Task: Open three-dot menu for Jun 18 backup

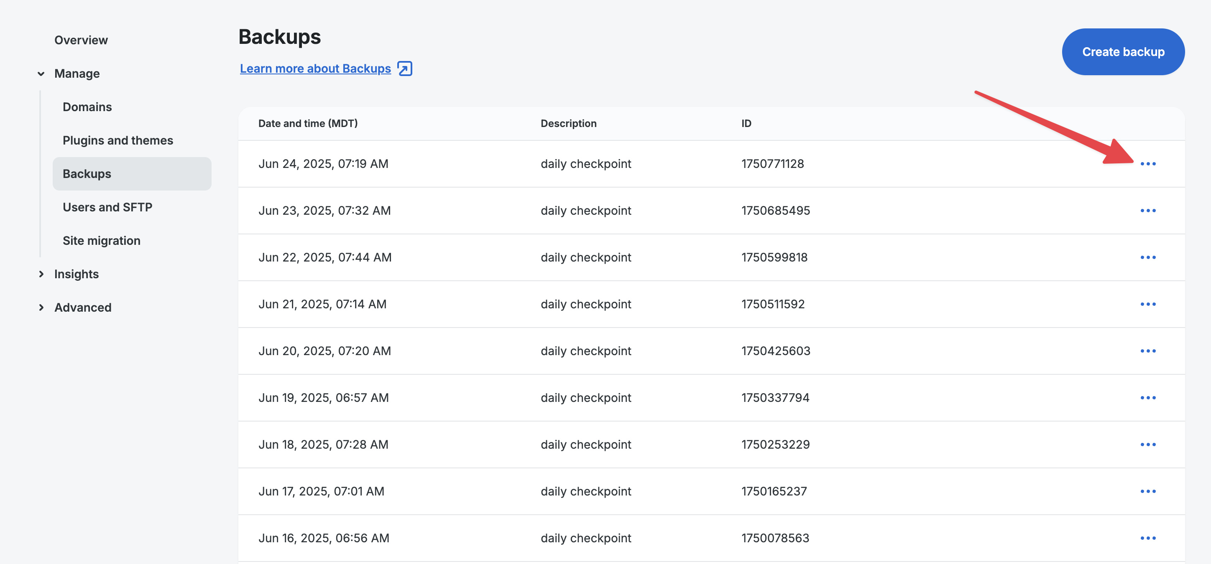Action: 1147,444
